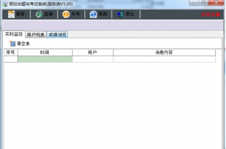The image size is (226, 149).
Task: Click the 退出 exit icon
Action: pos(121,14)
